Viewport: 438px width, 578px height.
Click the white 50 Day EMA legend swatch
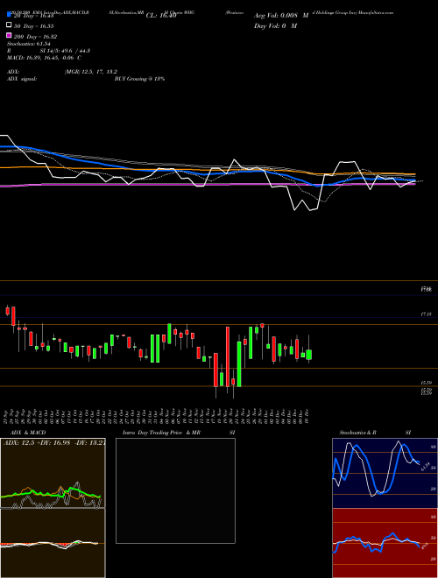pyautogui.click(x=10, y=25)
